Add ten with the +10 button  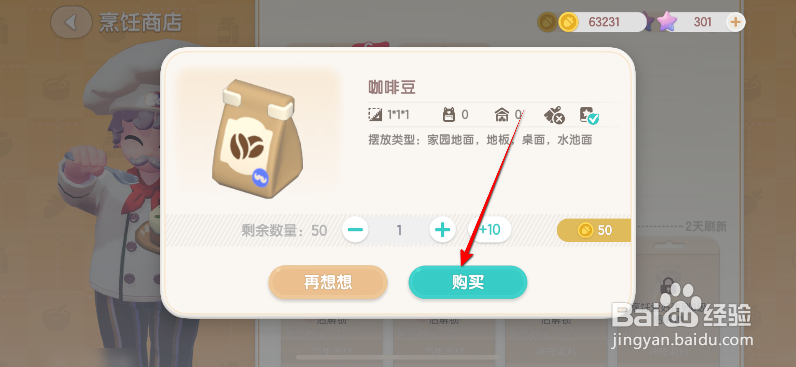coord(490,230)
